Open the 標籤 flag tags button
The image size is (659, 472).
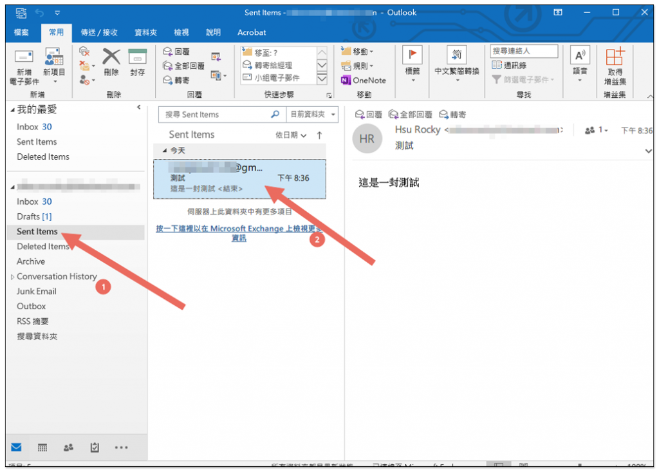point(413,64)
